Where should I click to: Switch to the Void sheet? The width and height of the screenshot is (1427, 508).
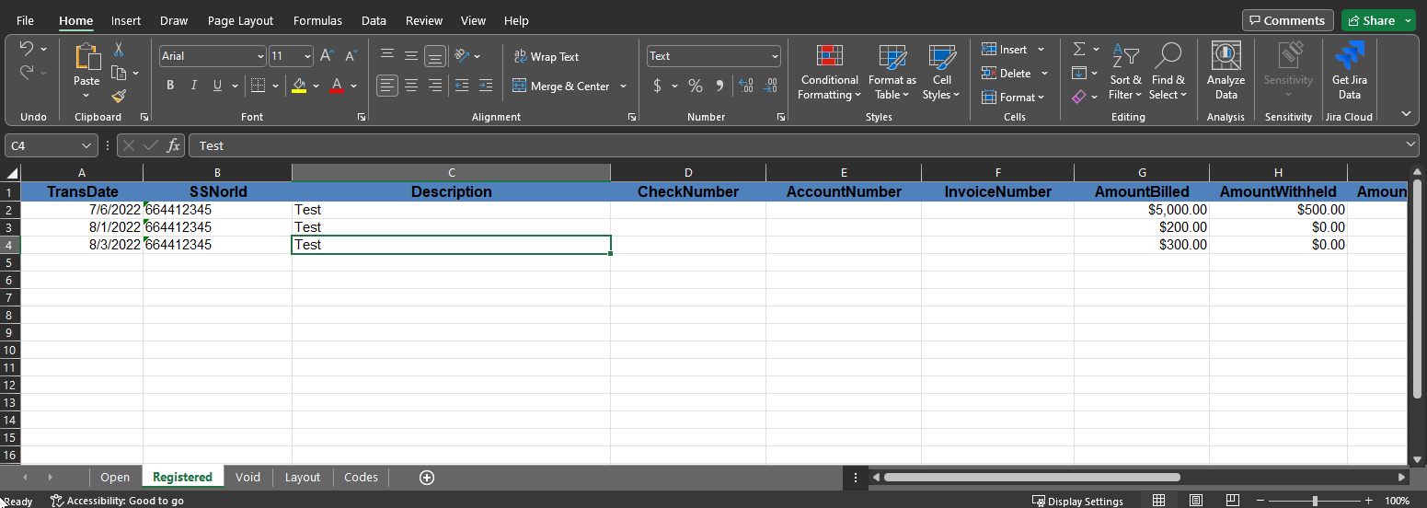(247, 477)
